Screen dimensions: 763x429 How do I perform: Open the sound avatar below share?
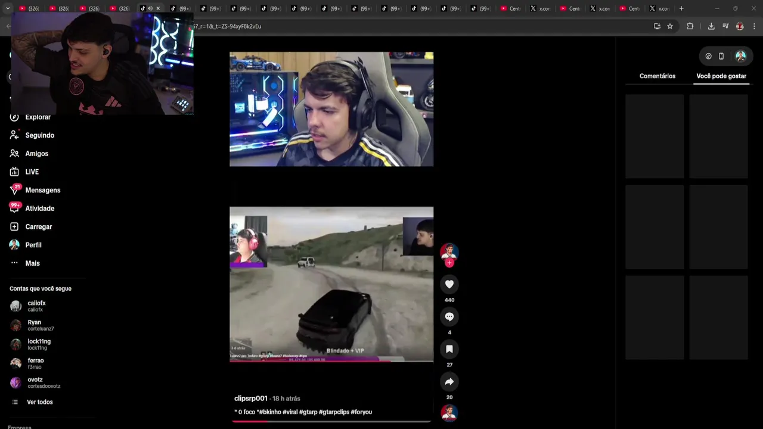449,412
